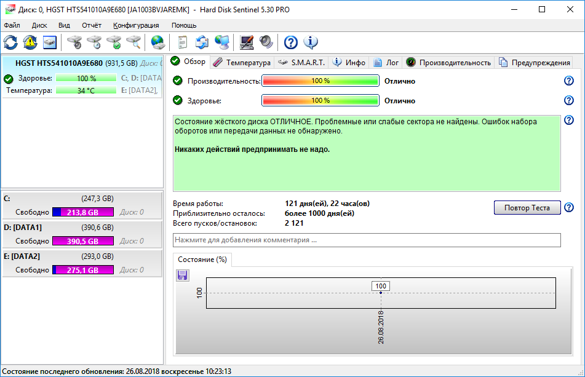585x377 pixels.
Task: Switch to the S.M.A.R.T. tab
Action: click(301, 63)
